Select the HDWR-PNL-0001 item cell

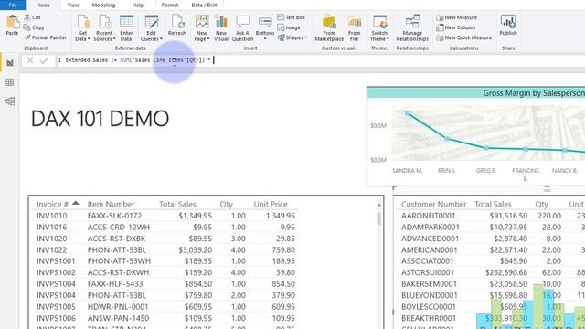pos(118,307)
